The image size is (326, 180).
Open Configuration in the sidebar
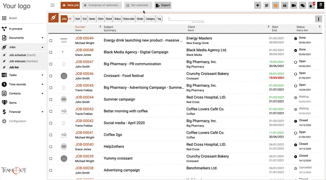pos(18,121)
